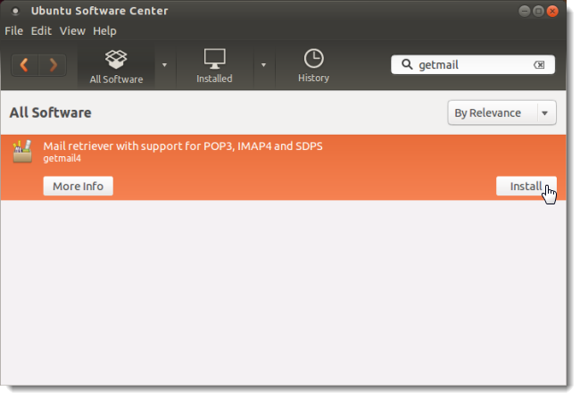Go back with the left arrow button
The height and width of the screenshot is (399, 580).
click(25, 65)
